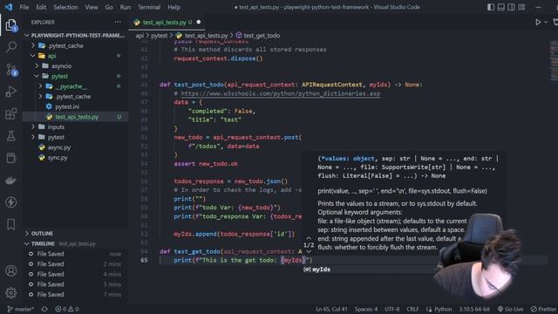Click UTF-8 encoding in status bar

392,309
